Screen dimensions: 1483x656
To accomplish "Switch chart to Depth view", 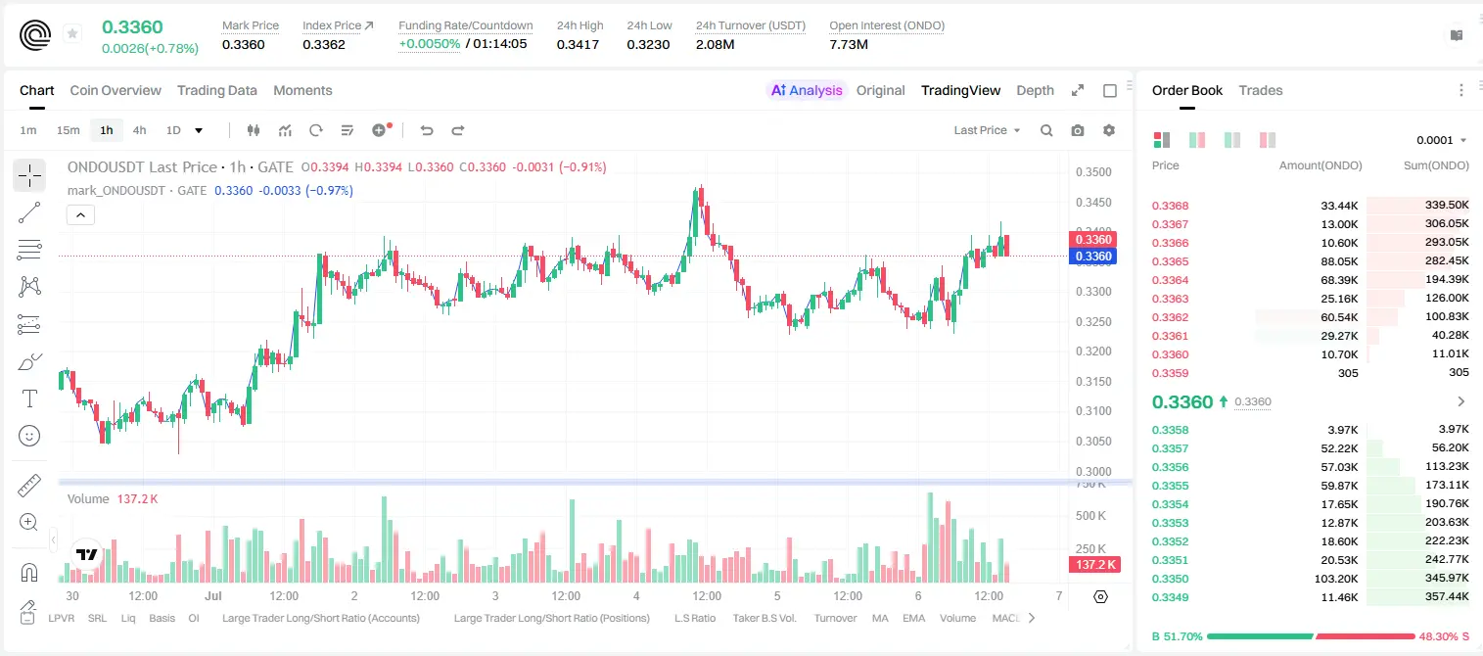I will 1035,90.
